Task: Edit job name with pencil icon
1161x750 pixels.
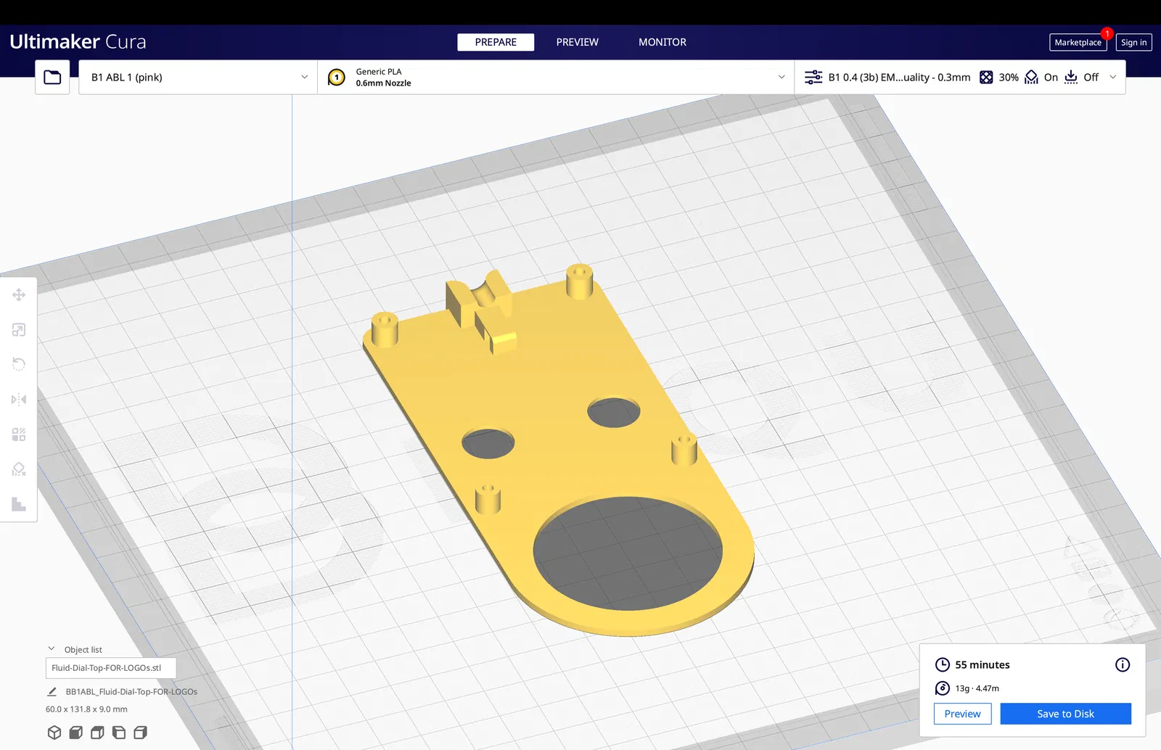Action: [52, 691]
